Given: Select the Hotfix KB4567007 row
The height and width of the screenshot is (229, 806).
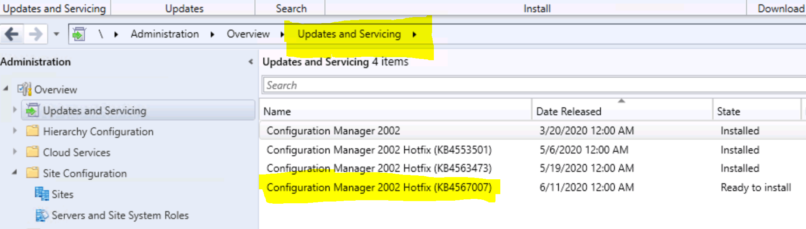Looking at the screenshot, I should click(x=533, y=188).
